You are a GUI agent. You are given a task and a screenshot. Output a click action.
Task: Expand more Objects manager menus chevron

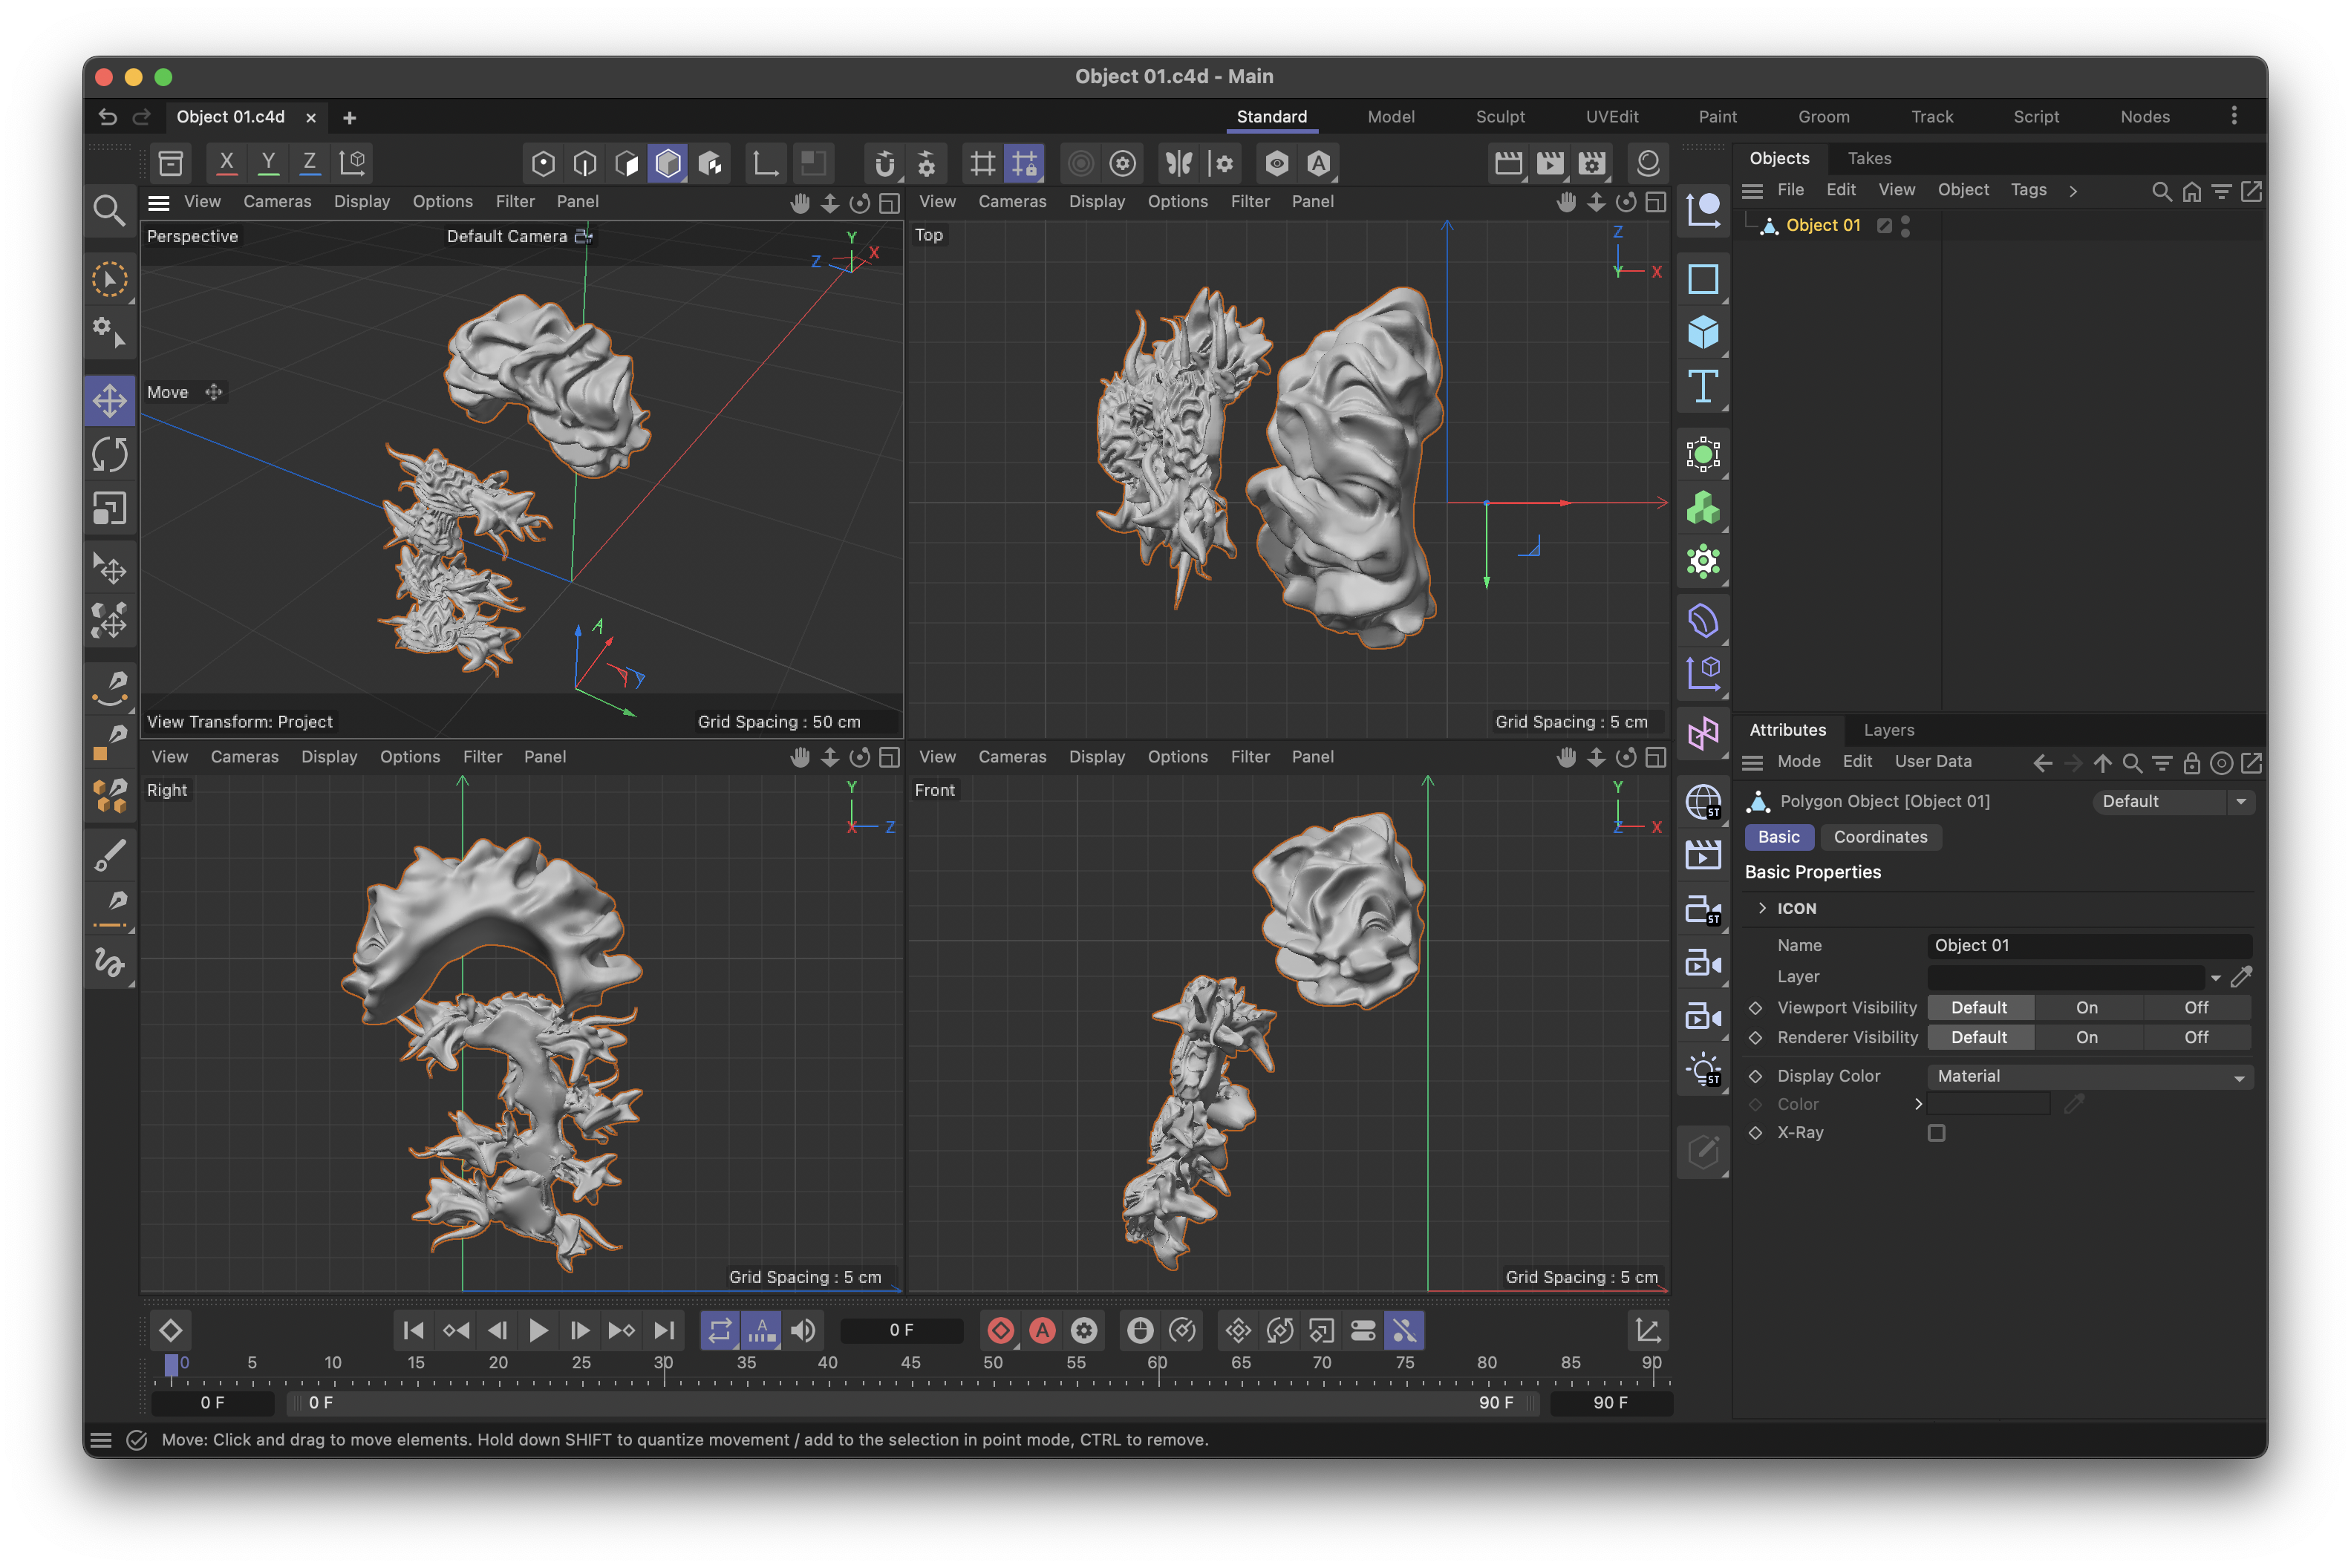[2073, 190]
